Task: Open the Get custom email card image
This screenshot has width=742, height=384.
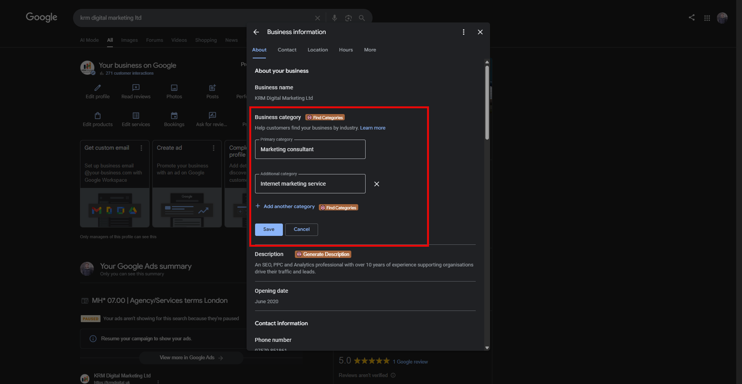Action: pyautogui.click(x=115, y=208)
